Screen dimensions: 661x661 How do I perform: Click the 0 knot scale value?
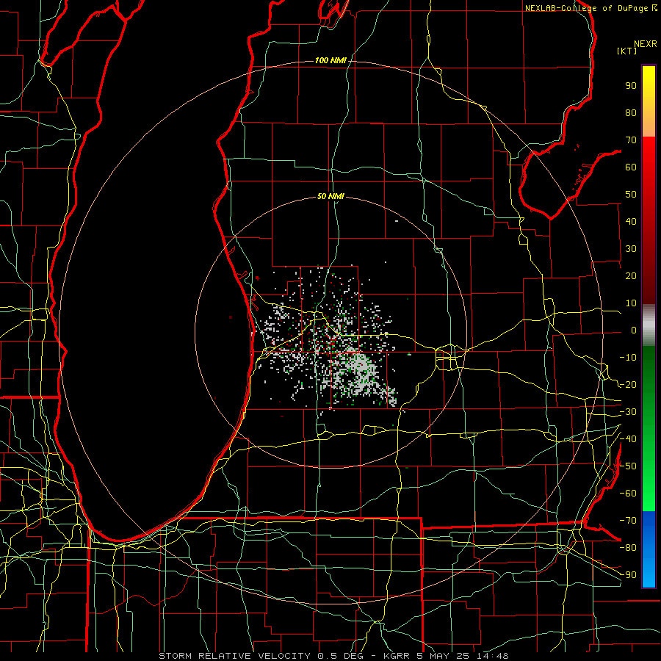pyautogui.click(x=634, y=330)
